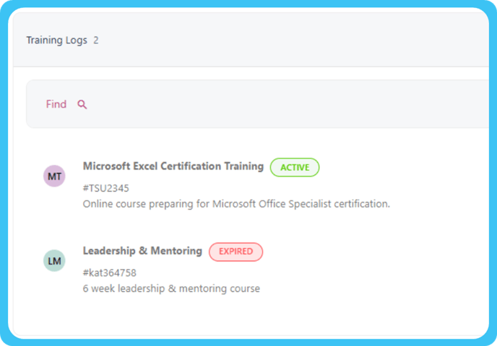Viewport: 497px width, 346px height.
Task: Click the magnifier search icon beside Find
Action: (x=82, y=105)
